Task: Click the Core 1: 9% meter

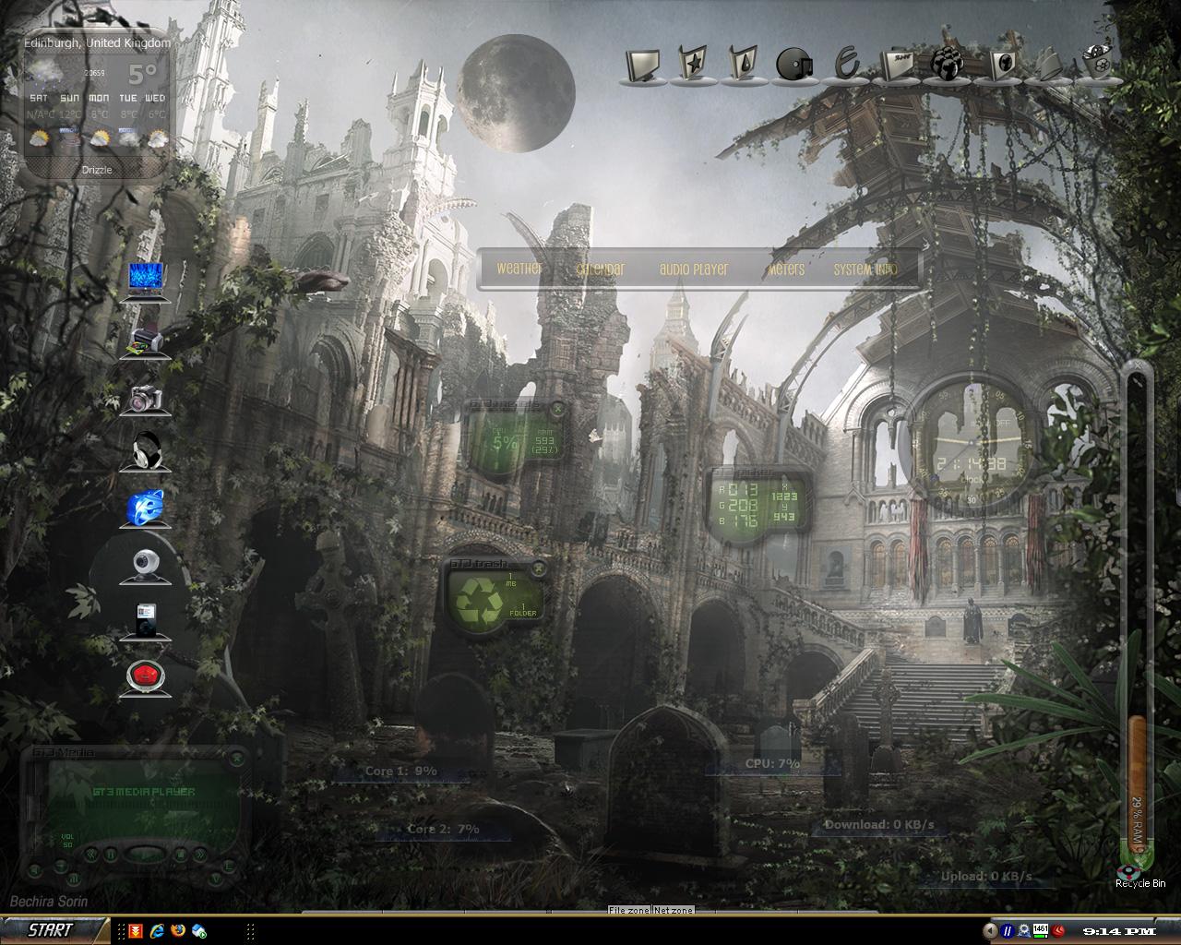Action: pyautogui.click(x=400, y=772)
